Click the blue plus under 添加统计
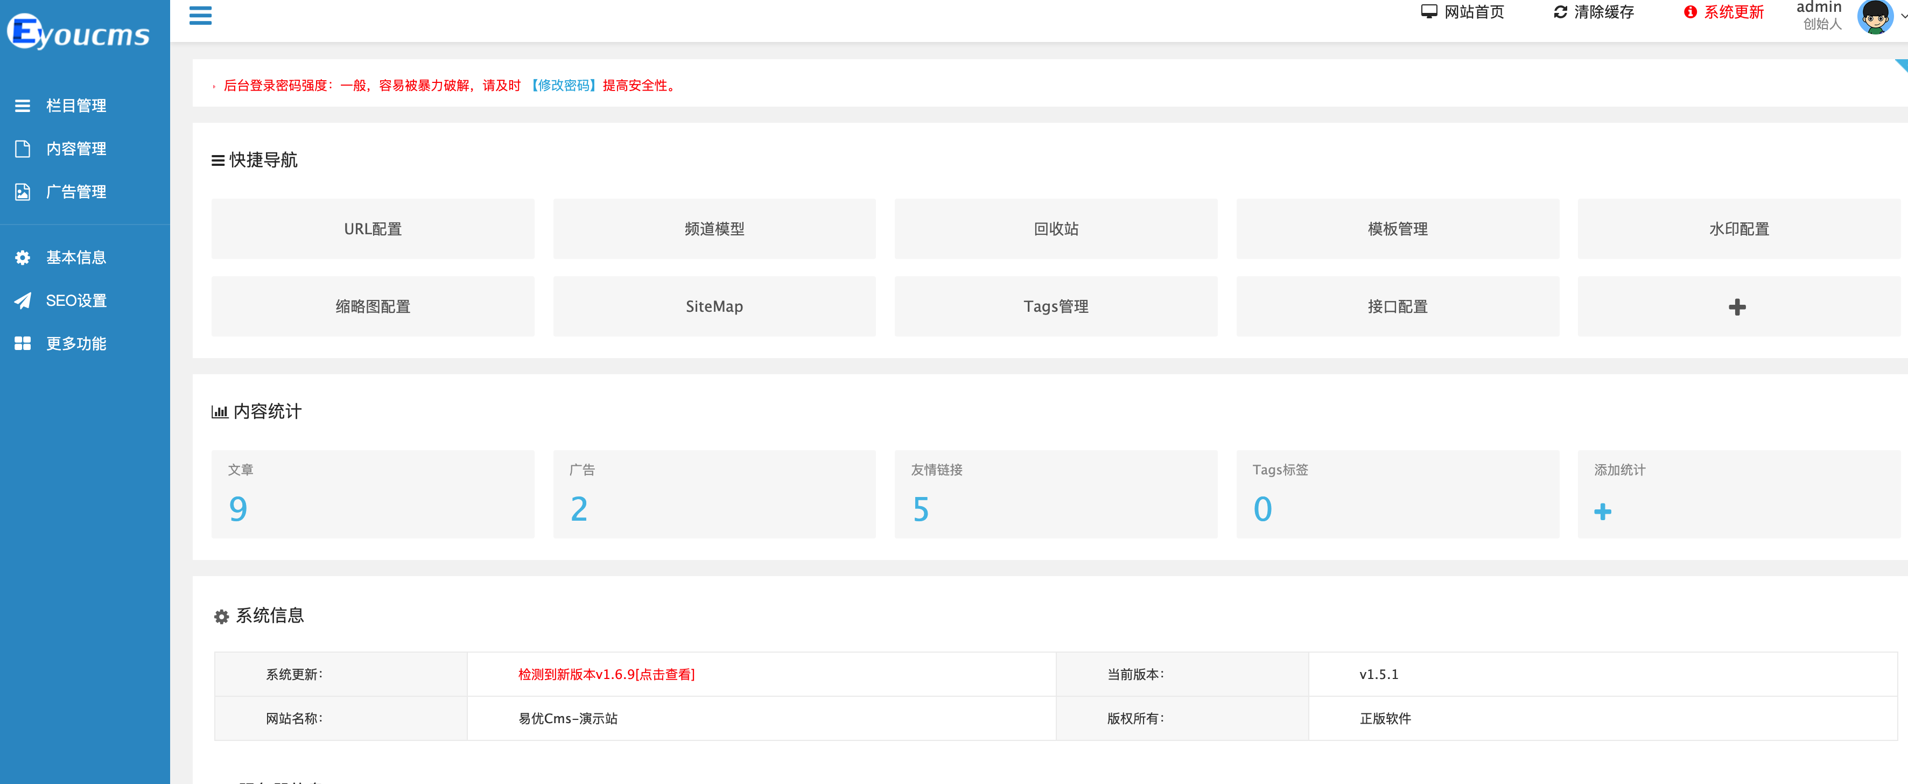The width and height of the screenshot is (1908, 784). (x=1602, y=512)
